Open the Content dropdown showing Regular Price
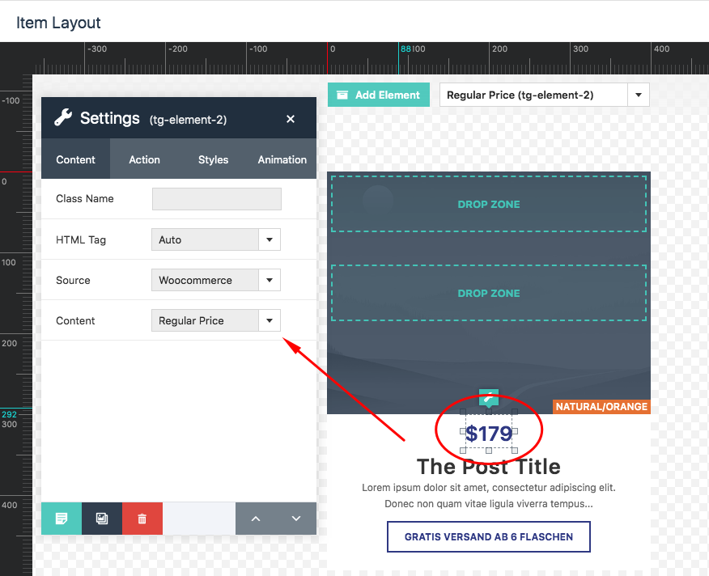709x576 pixels. [x=215, y=321]
